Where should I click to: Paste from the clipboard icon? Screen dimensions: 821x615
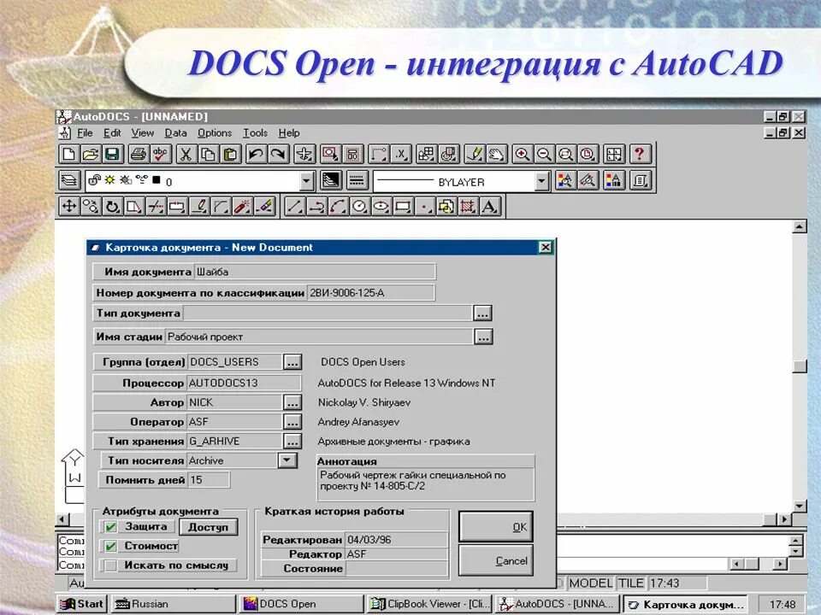pyautogui.click(x=230, y=155)
